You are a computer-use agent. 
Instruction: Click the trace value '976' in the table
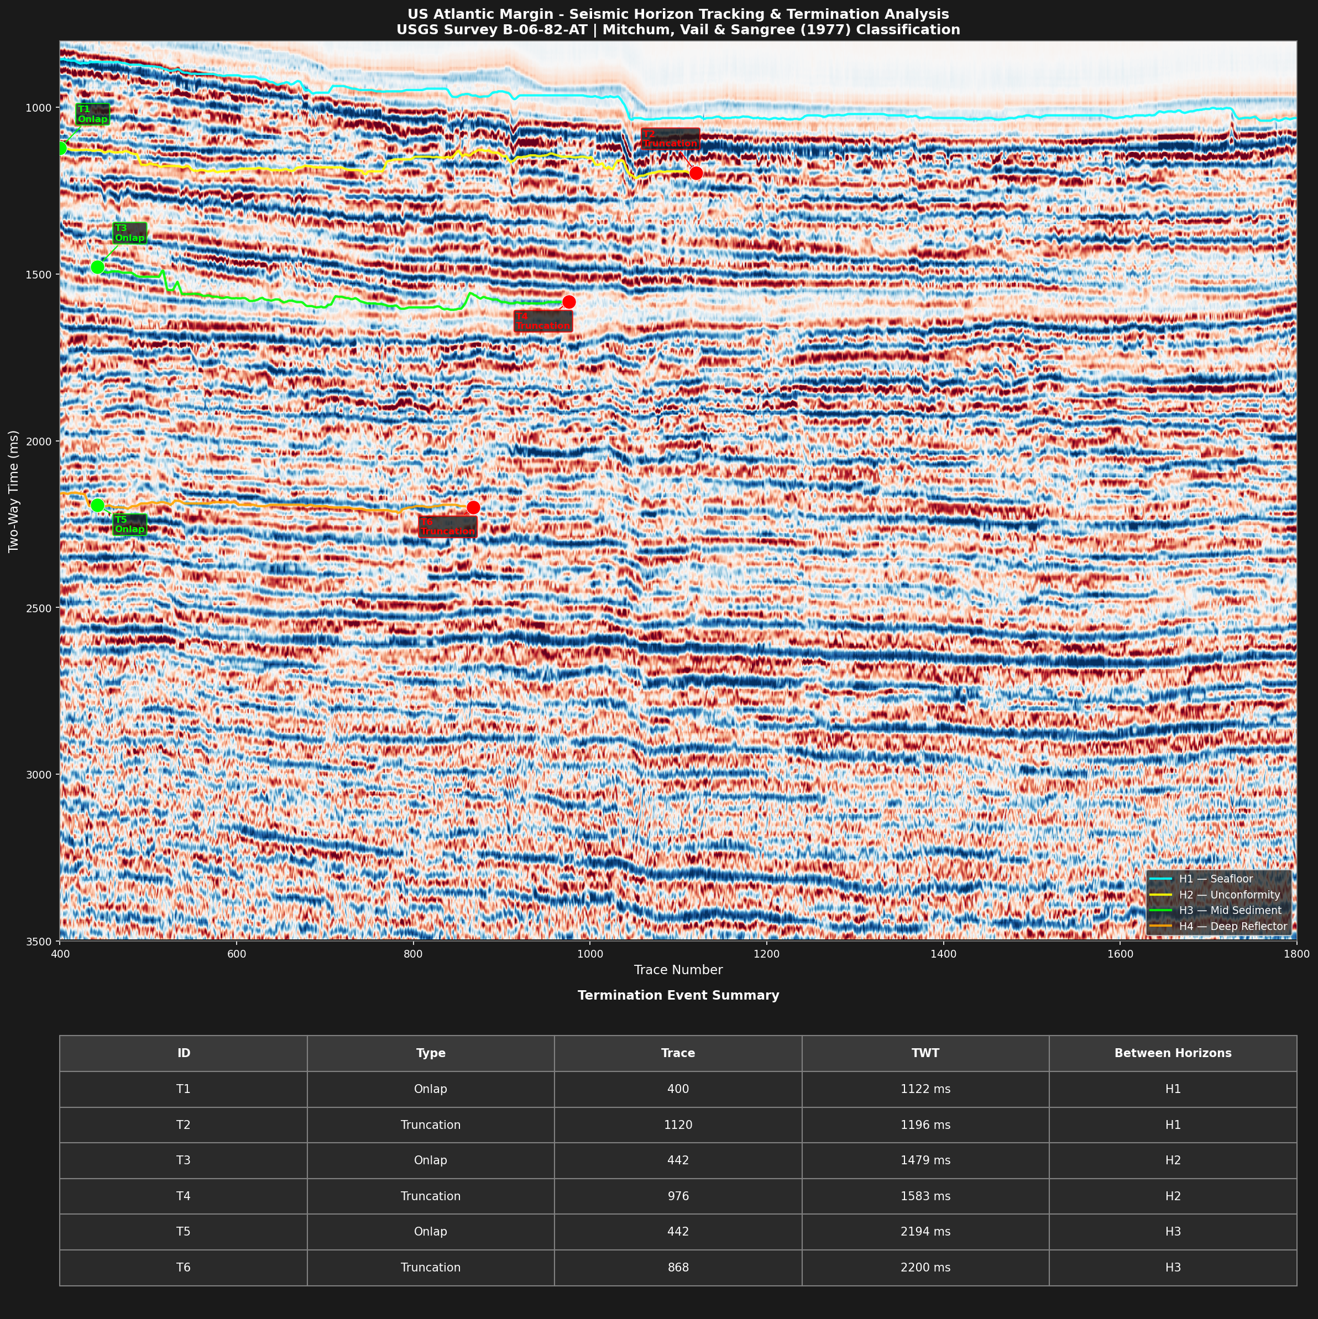(678, 1196)
